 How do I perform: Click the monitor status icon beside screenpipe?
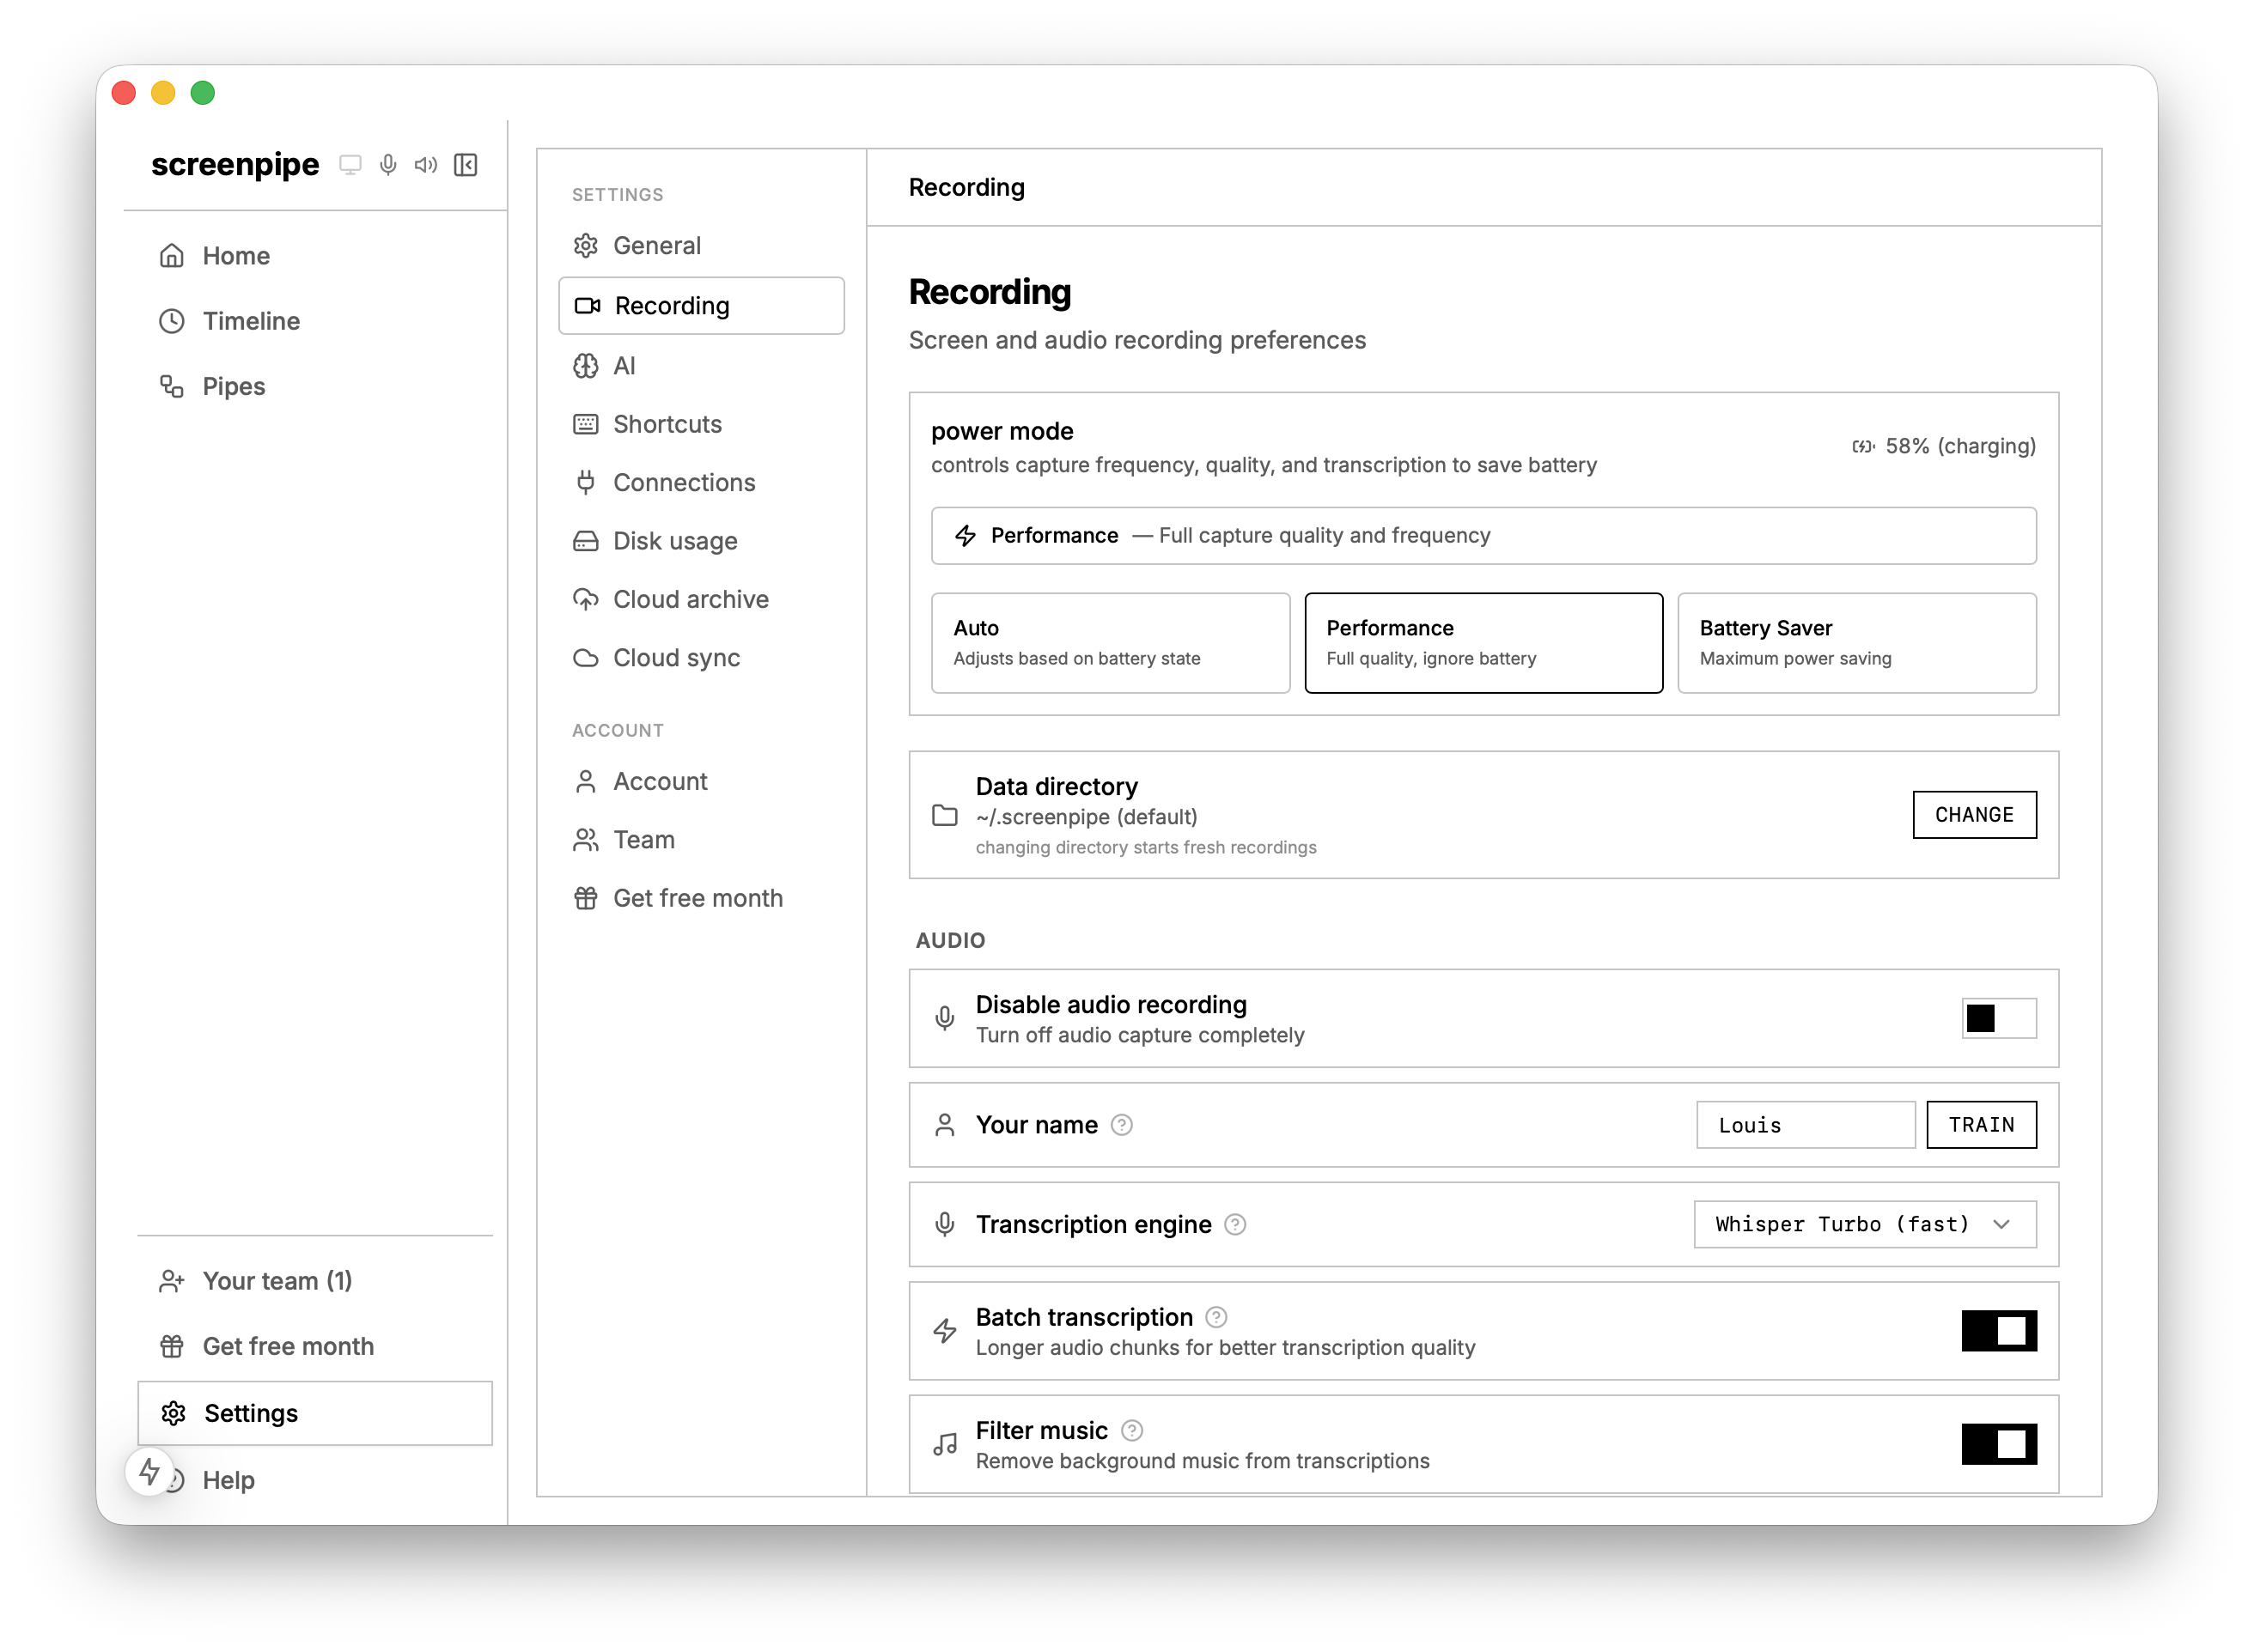tap(349, 165)
